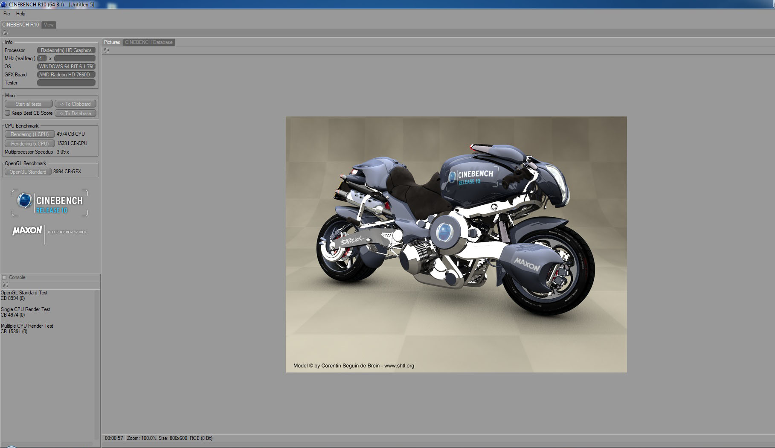Click the console panel vertical scrollbar
This screenshot has height=448, width=775.
[x=96, y=365]
